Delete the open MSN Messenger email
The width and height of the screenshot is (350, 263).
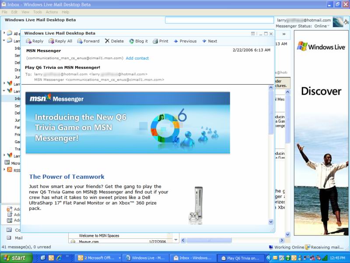[114, 41]
